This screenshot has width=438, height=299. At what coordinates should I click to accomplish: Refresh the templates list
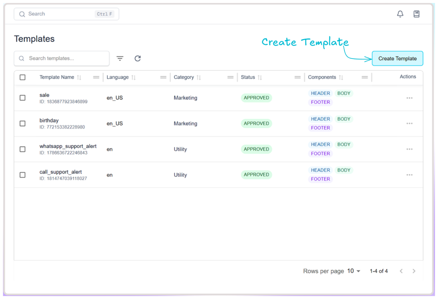pyautogui.click(x=138, y=58)
